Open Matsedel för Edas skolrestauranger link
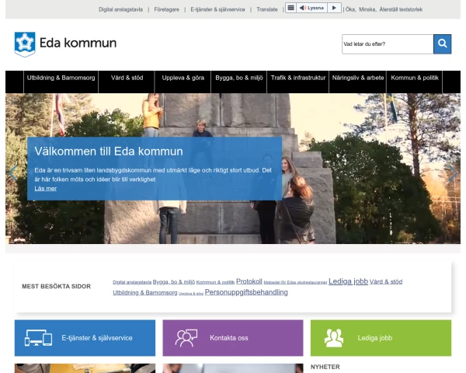The image size is (466, 373). 295,283
